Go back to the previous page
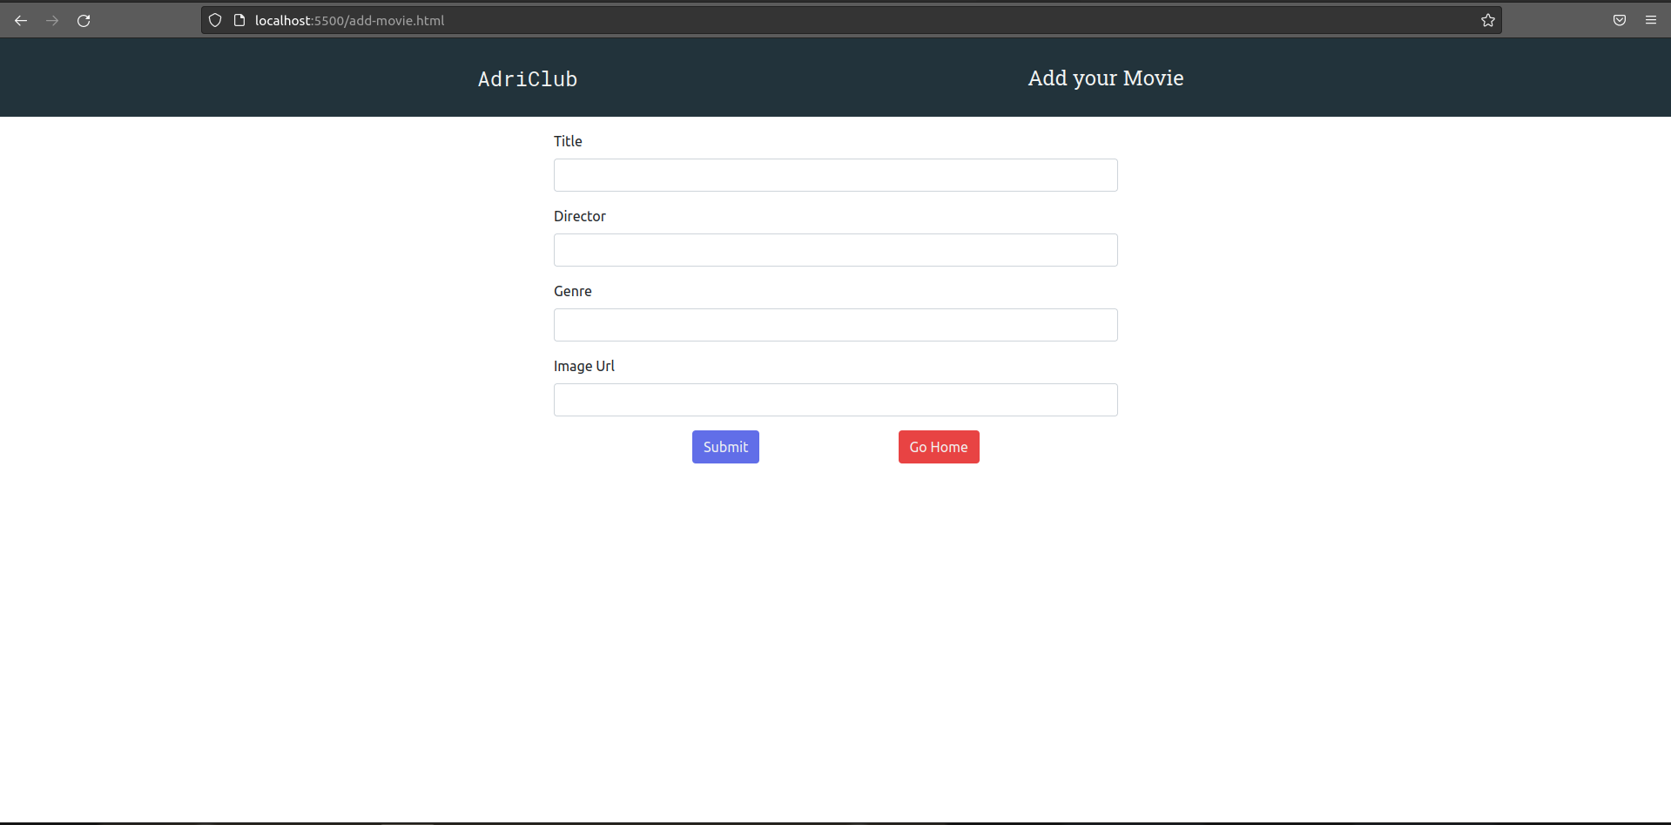1671x825 pixels. pos(21,20)
